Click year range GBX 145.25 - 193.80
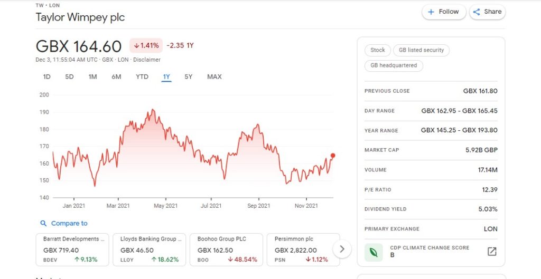The height and width of the screenshot is (279, 541). pos(459,130)
